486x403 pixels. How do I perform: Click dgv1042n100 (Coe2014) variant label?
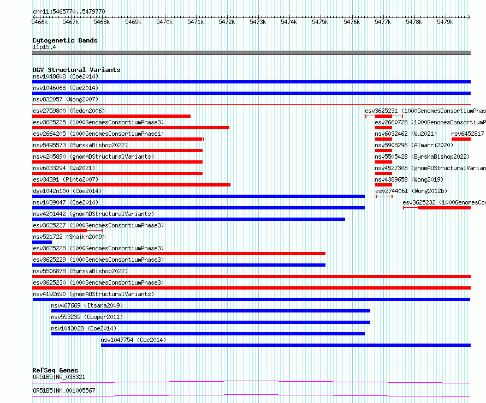(67, 191)
